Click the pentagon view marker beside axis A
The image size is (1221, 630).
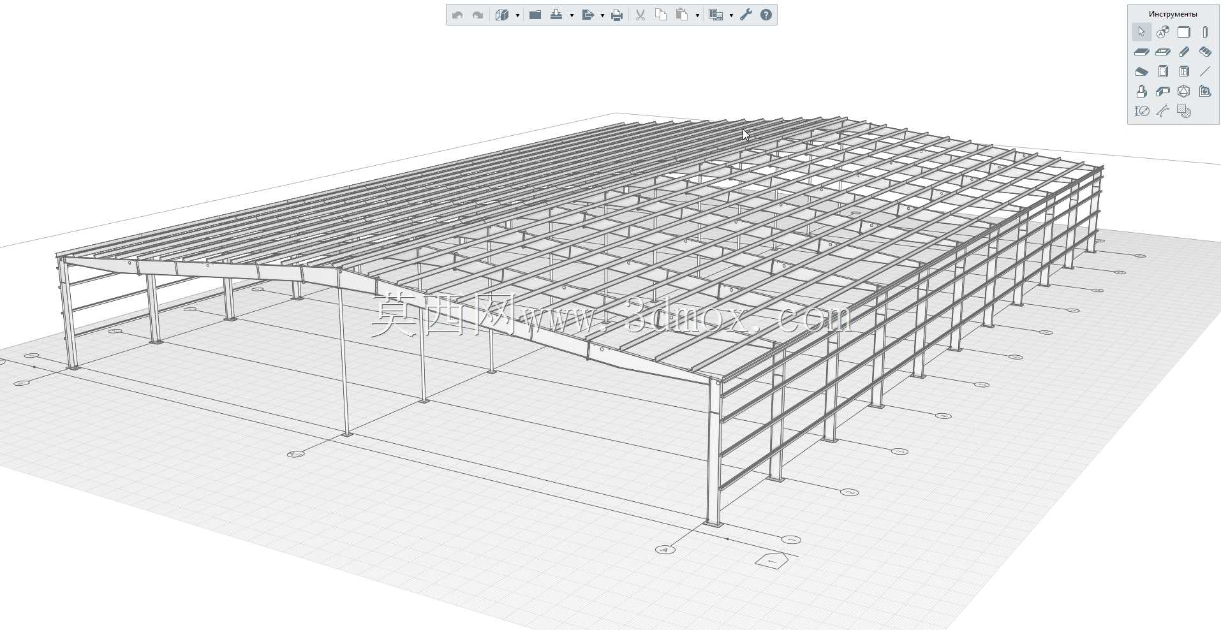pyautogui.click(x=772, y=561)
